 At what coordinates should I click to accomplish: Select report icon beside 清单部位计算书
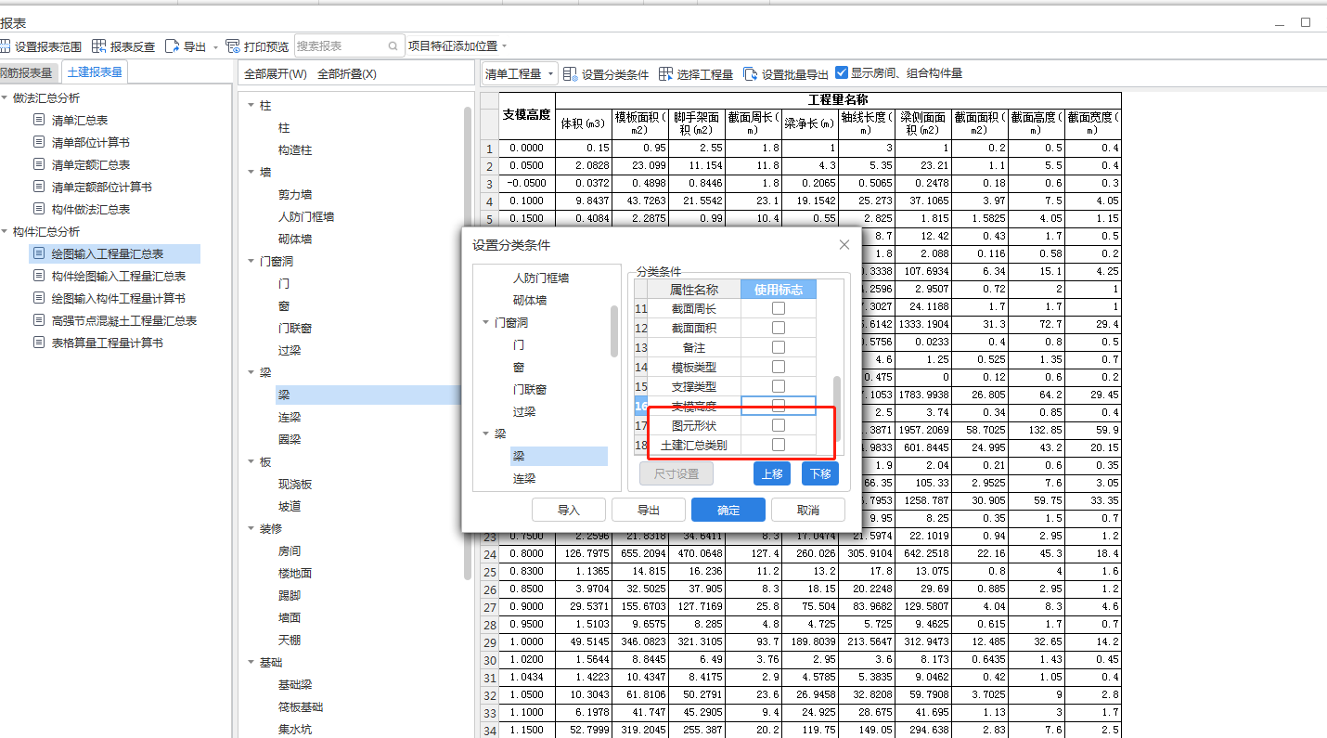pyautogui.click(x=38, y=142)
